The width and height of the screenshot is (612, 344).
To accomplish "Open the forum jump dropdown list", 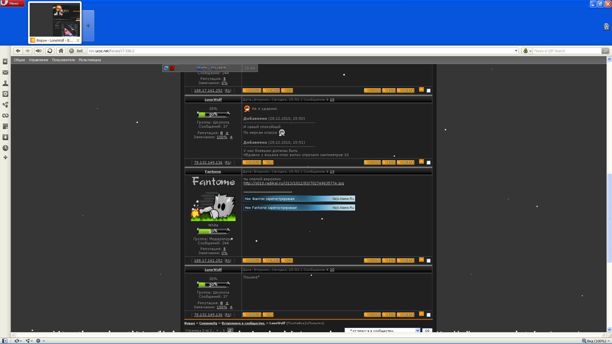I will [418, 331].
